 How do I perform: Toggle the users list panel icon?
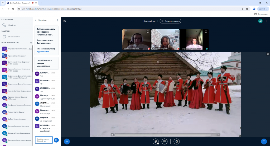[x=64, y=21]
